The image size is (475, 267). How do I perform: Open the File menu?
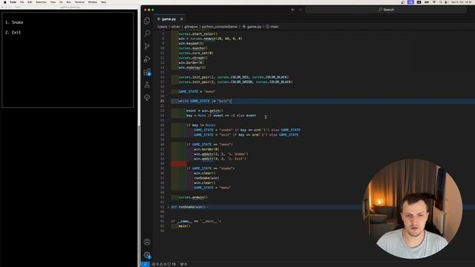[x=22, y=2]
